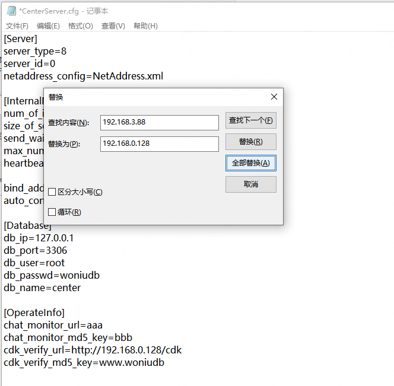
Task: Open the 查看(V) menu
Action: click(x=113, y=26)
